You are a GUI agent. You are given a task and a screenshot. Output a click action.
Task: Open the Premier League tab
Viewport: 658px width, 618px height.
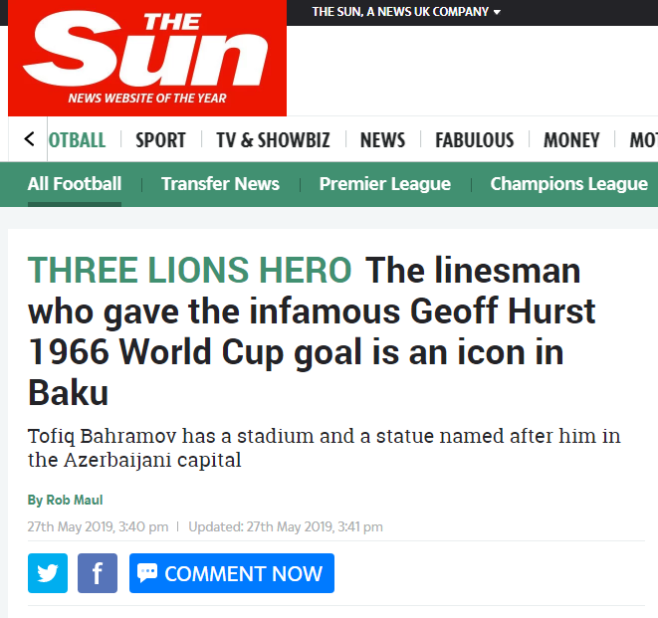(384, 184)
